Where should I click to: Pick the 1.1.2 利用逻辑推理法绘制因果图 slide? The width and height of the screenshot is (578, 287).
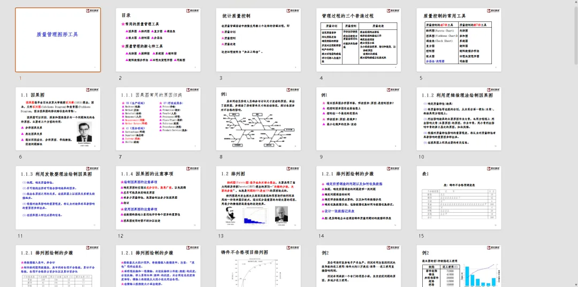tap(459, 119)
